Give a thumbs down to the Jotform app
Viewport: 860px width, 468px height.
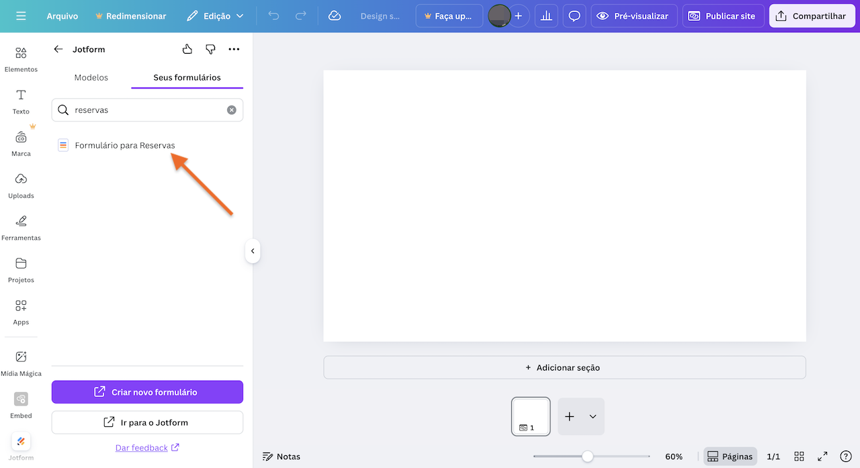click(x=210, y=48)
